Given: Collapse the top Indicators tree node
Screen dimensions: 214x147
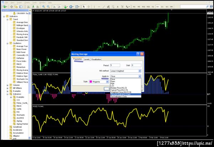Looking at the screenshot, I should (x=4, y=16).
